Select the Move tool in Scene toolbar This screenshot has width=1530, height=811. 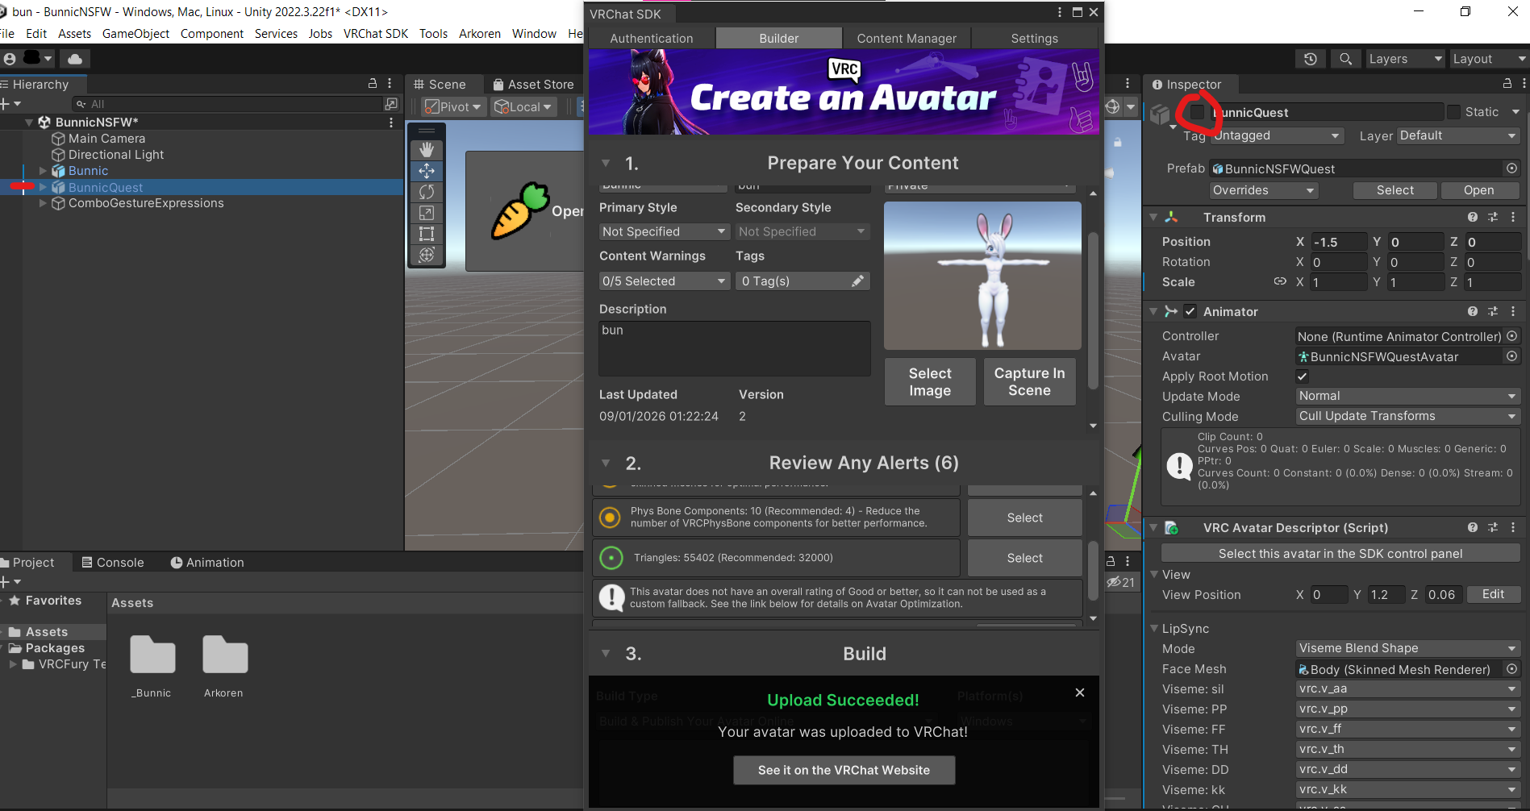pos(427,171)
